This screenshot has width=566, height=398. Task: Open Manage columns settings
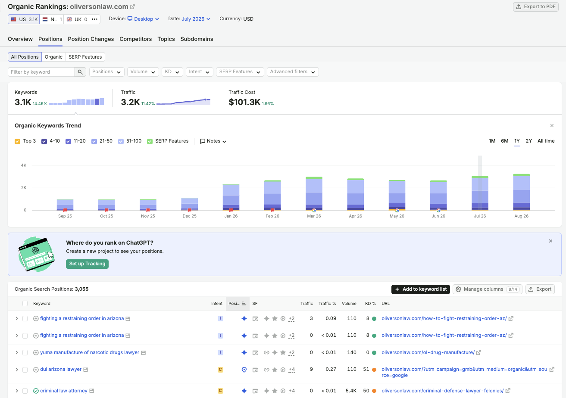[x=488, y=289]
